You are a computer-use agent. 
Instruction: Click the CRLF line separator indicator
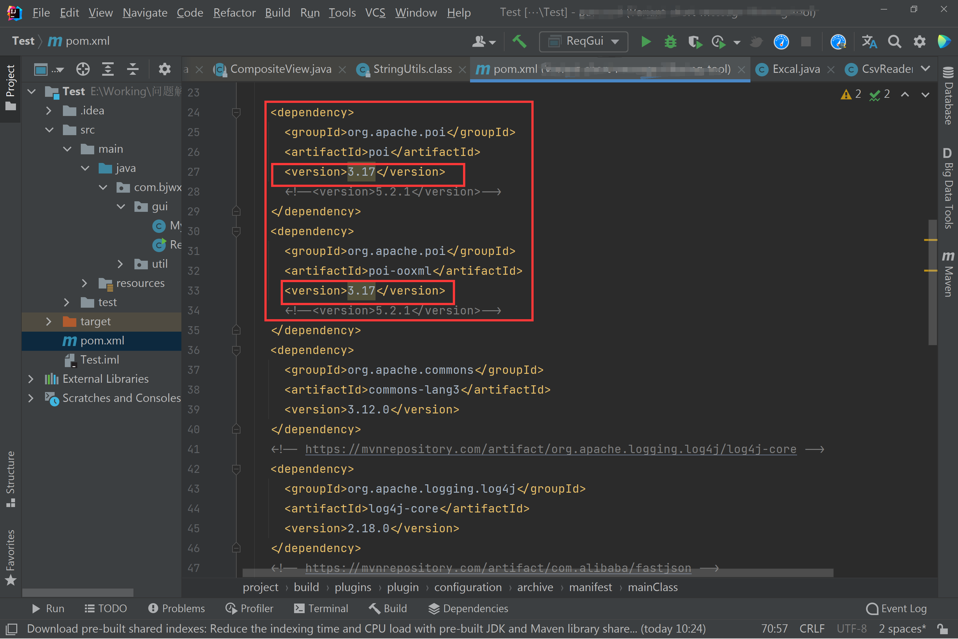pyautogui.click(x=811, y=628)
